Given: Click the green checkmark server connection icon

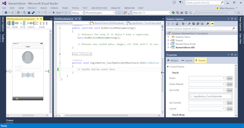Looking at the screenshot, I should tap(173, 13).
